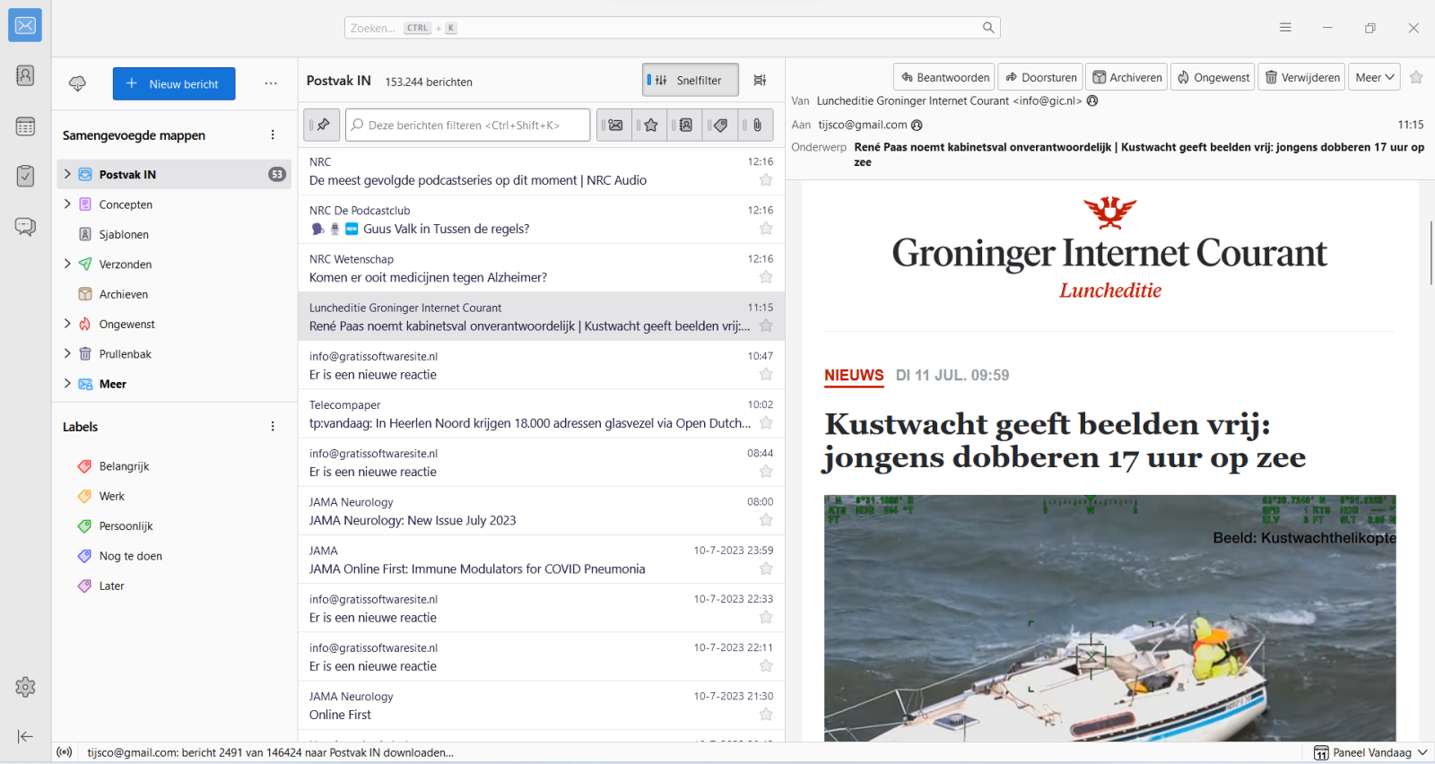Toggle the attachment quick filter
The height and width of the screenshot is (764, 1435).
(x=757, y=126)
